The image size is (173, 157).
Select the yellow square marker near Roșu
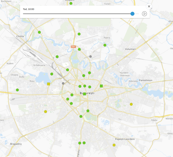48,84
